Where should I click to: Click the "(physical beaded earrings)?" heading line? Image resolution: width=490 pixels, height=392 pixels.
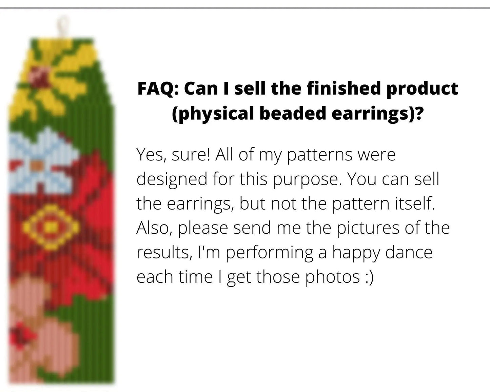pyautogui.click(x=297, y=113)
